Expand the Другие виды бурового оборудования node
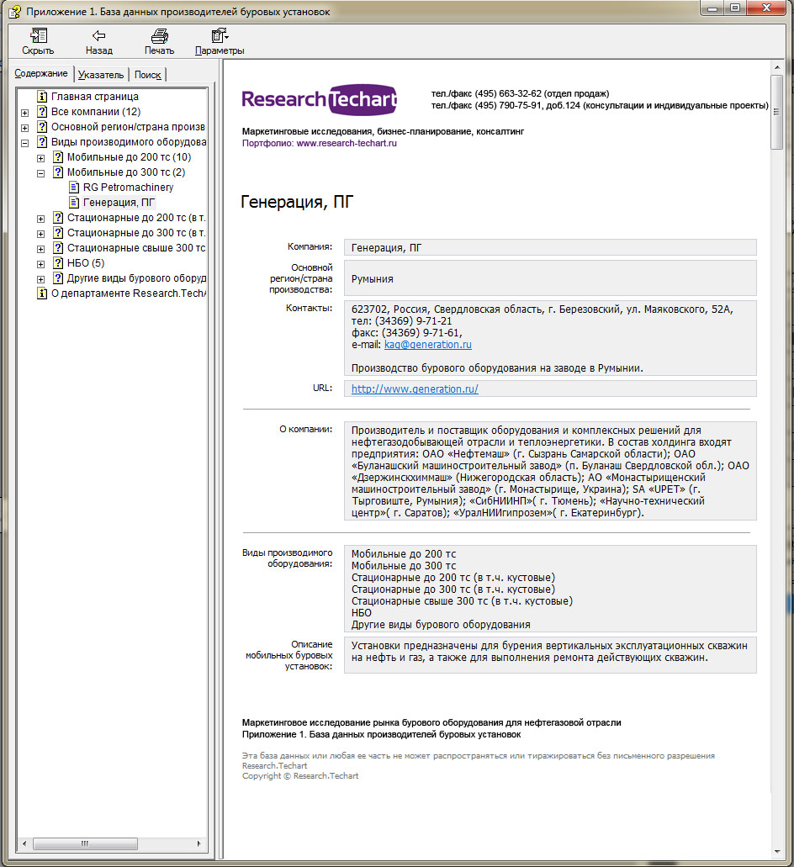Image resolution: width=794 pixels, height=867 pixels. [x=41, y=279]
